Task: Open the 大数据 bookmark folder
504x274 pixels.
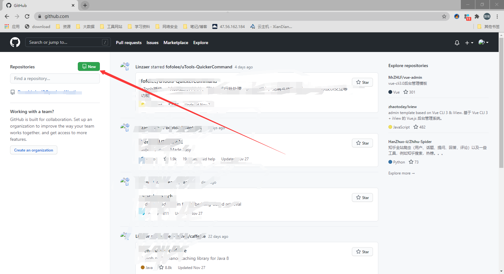Action: (85, 26)
